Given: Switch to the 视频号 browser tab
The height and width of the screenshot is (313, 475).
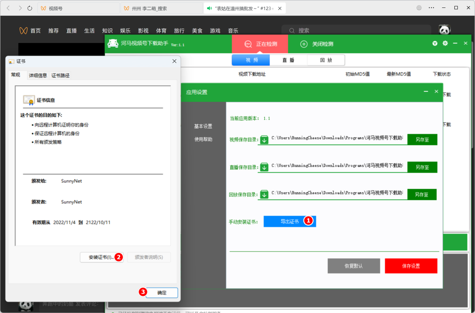Looking at the screenshot, I should point(78,8).
